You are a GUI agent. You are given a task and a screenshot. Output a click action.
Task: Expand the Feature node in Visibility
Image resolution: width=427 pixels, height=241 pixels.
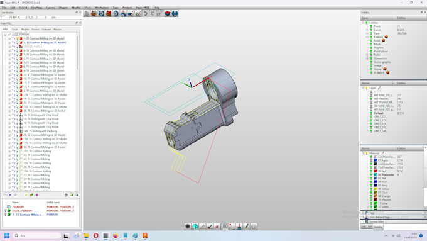click(367, 37)
